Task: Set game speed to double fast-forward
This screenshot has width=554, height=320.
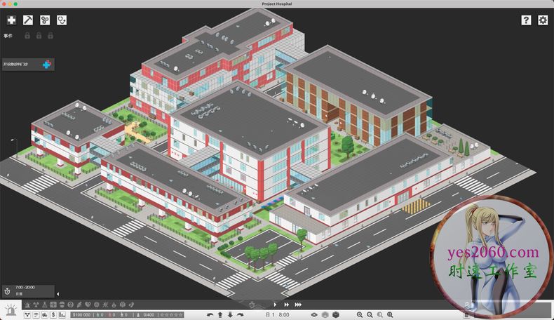Action: [286, 305]
